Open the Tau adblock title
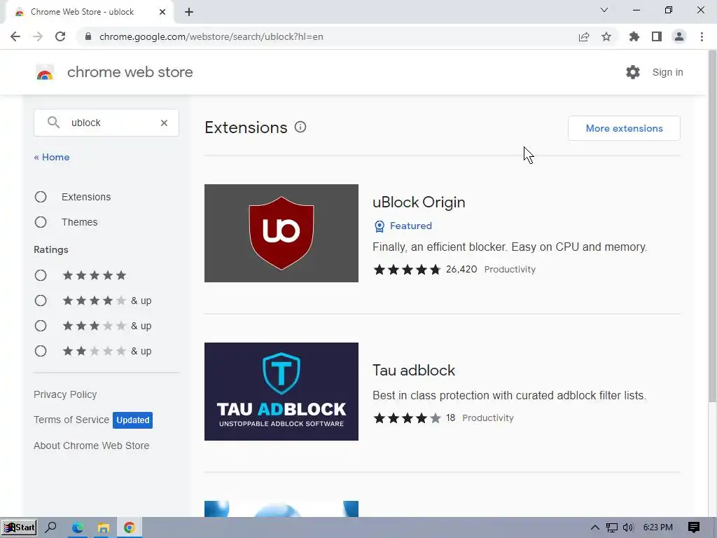The height and width of the screenshot is (538, 717). [x=414, y=370]
